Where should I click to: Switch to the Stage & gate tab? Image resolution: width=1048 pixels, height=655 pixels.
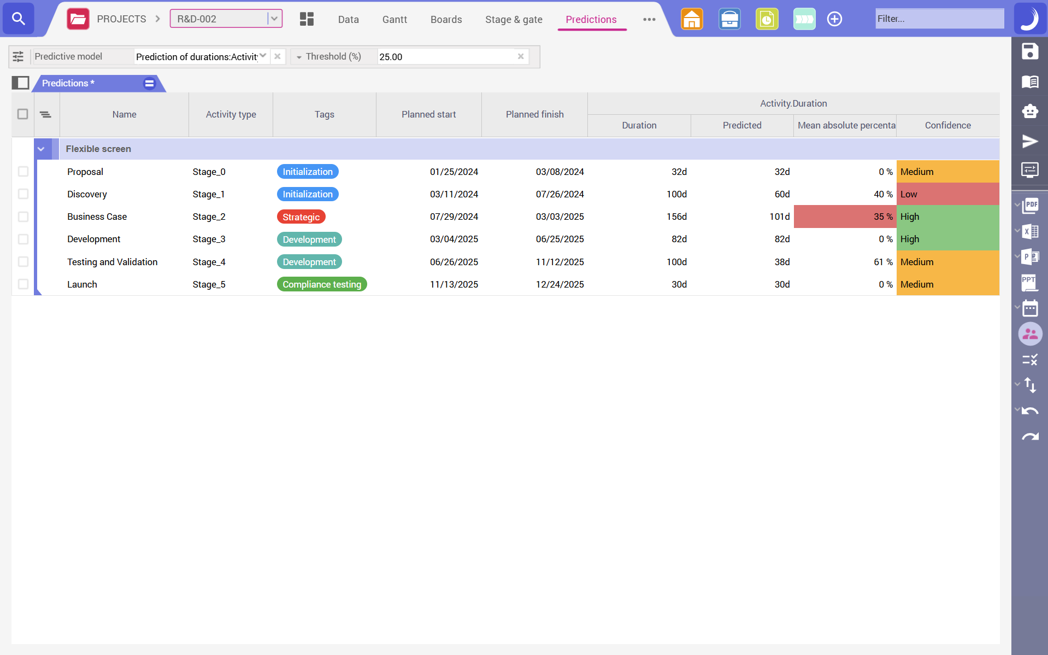pyautogui.click(x=514, y=19)
